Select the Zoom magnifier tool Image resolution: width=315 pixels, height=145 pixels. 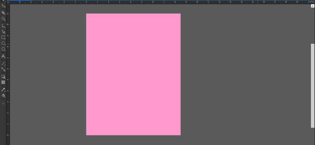click(3, 19)
